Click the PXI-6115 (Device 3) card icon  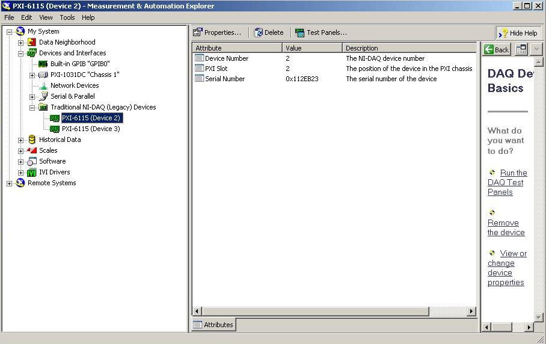point(55,129)
